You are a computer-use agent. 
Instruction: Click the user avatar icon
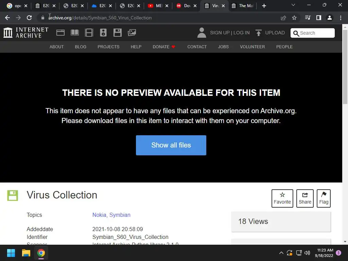tap(202, 33)
